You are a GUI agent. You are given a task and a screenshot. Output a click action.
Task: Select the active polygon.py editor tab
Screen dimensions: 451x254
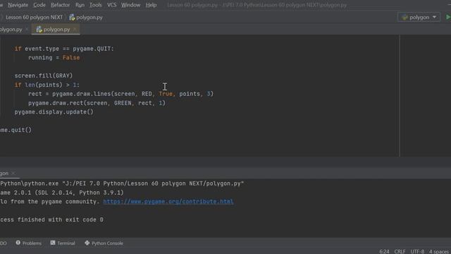[56, 30]
